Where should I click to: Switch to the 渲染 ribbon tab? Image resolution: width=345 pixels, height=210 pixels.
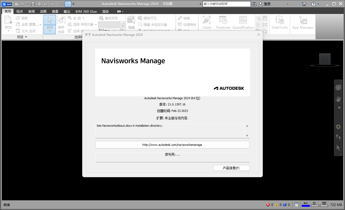point(105,11)
